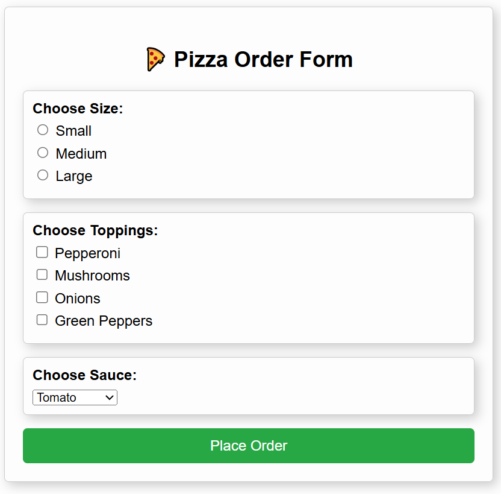Click the sauce dropdown chevron arrow
This screenshot has width=501, height=494.
click(x=110, y=397)
